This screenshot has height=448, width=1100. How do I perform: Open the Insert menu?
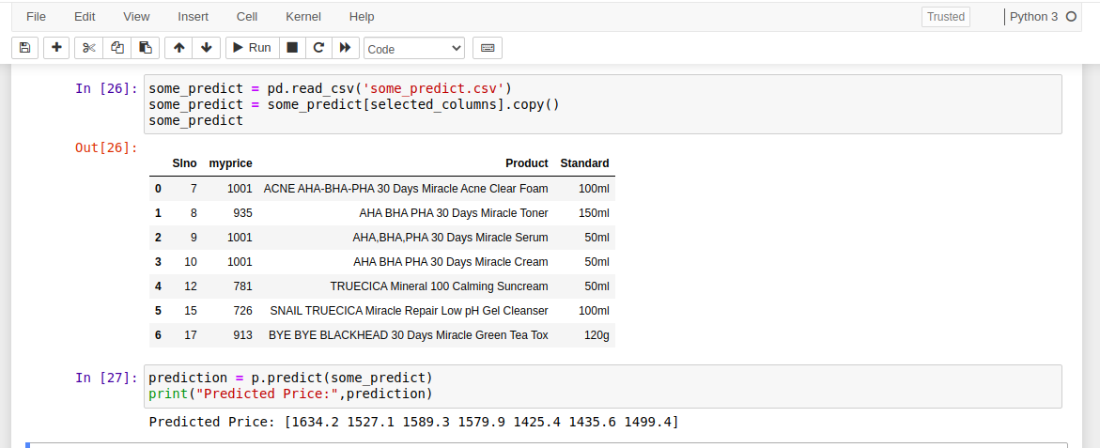(x=193, y=16)
